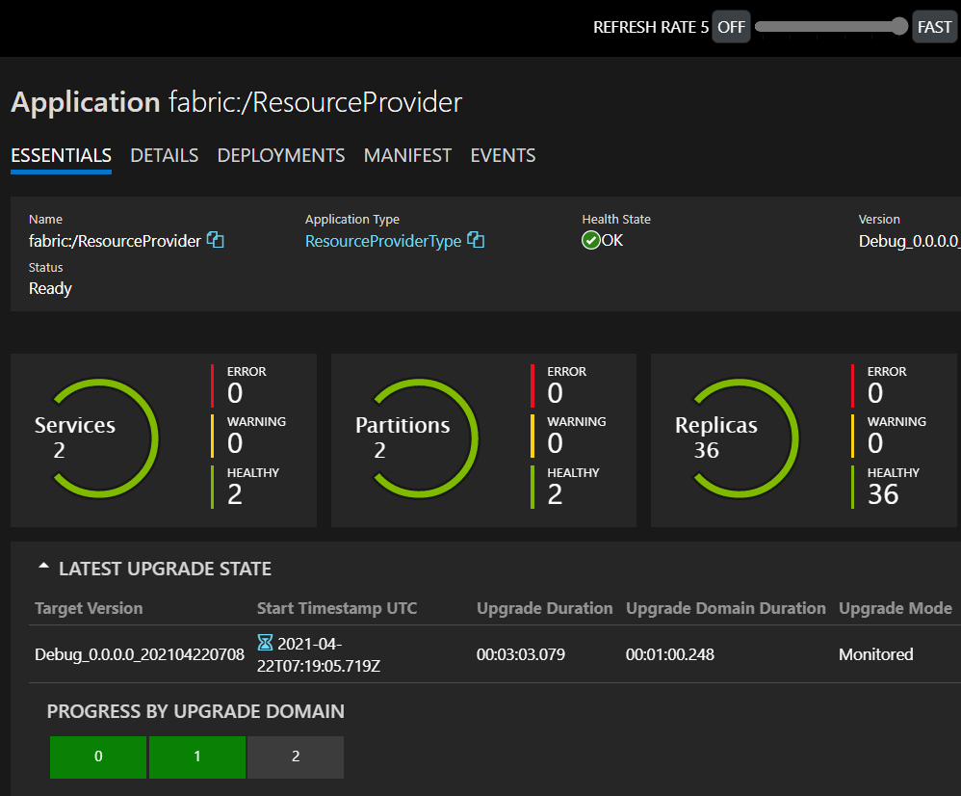The width and height of the screenshot is (961, 796).
Task: Click upgrade domain duration 00:01:00.248
Action: (670, 654)
